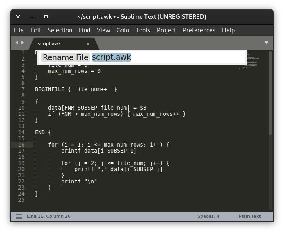284x233 pixels.
Task: Open the Edit menu
Action: point(35,30)
